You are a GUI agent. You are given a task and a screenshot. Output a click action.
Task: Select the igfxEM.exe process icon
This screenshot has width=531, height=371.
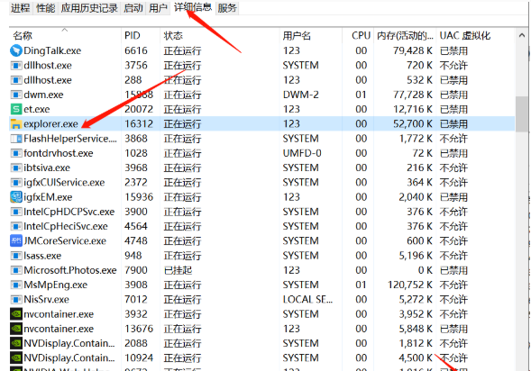click(x=16, y=197)
